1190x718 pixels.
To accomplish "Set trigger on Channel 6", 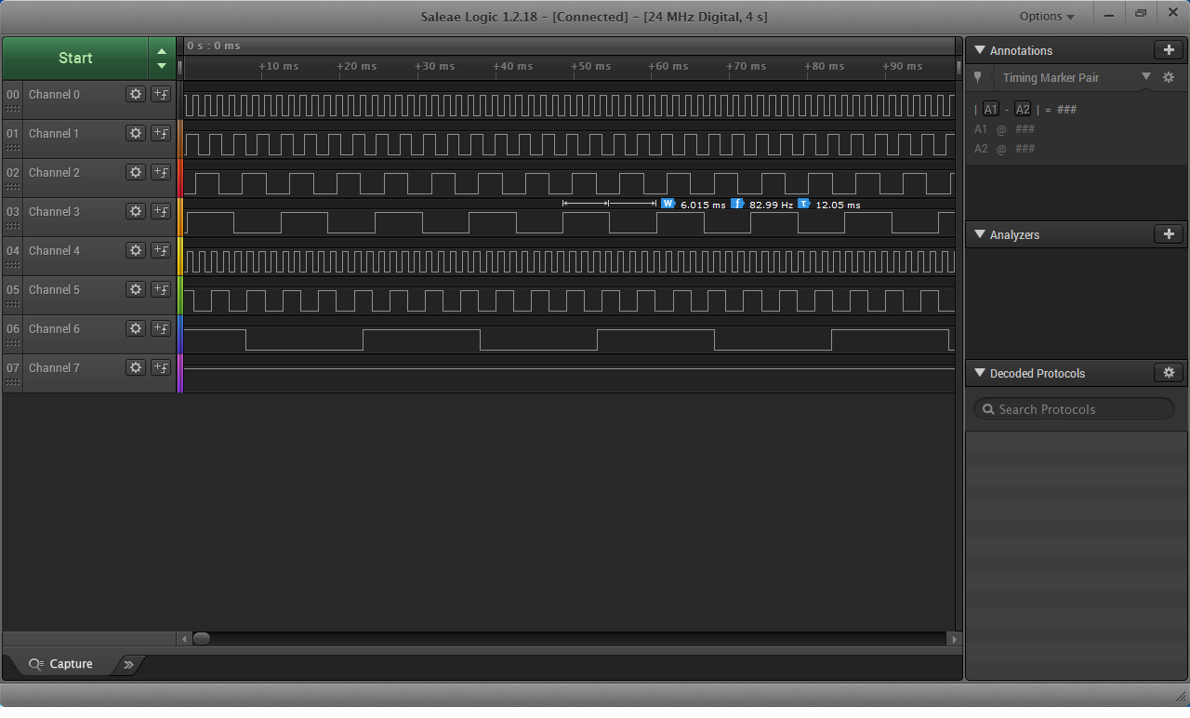I will (x=161, y=328).
